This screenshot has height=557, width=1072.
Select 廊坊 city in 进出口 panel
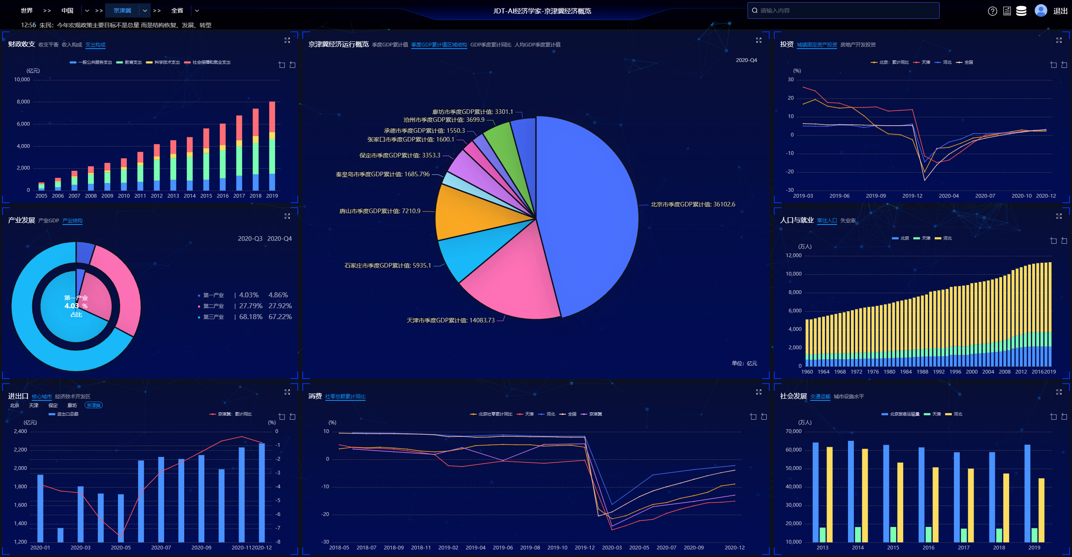tap(72, 405)
